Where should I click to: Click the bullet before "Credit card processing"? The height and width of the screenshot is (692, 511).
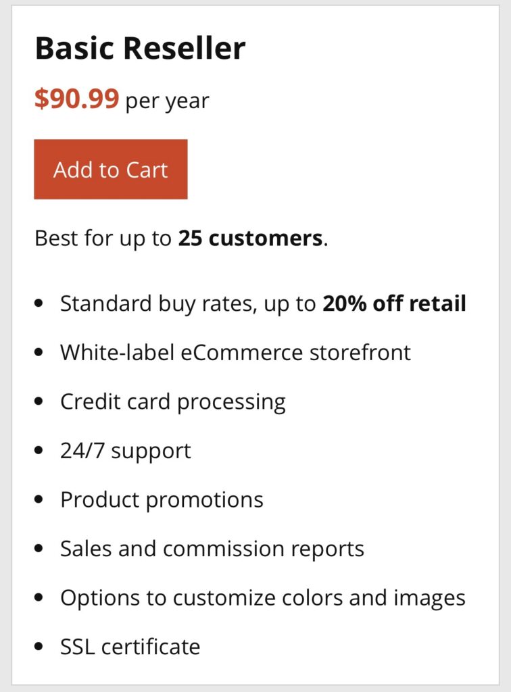[39, 401]
